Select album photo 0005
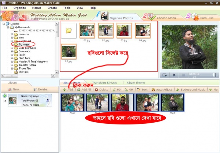220x153 pixels. click(x=172, y=102)
